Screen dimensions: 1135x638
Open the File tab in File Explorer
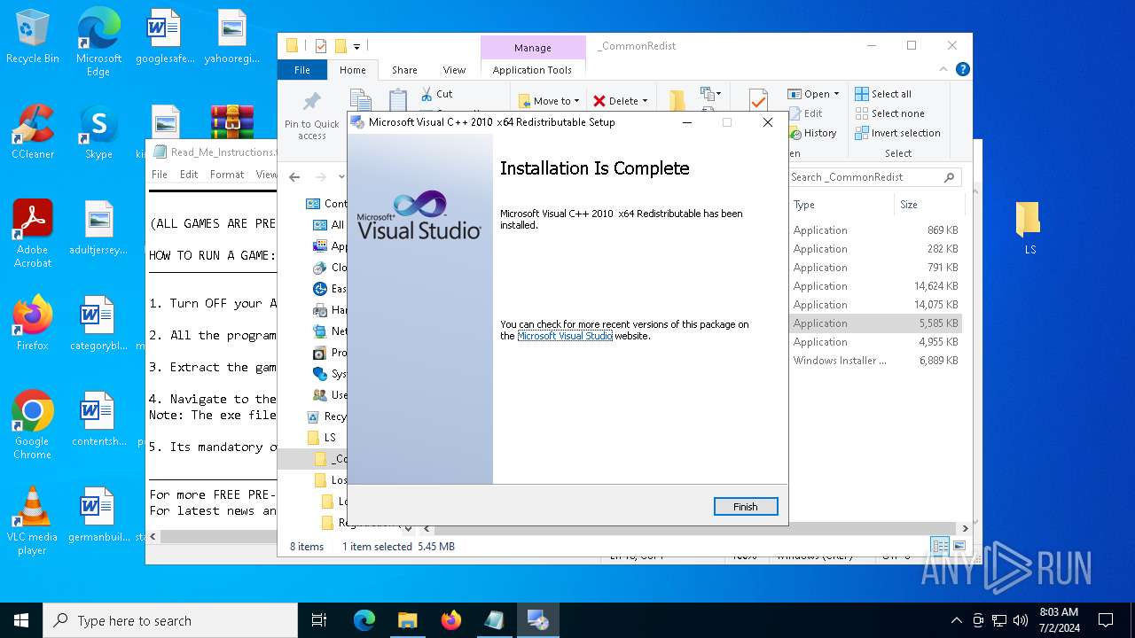pos(302,70)
